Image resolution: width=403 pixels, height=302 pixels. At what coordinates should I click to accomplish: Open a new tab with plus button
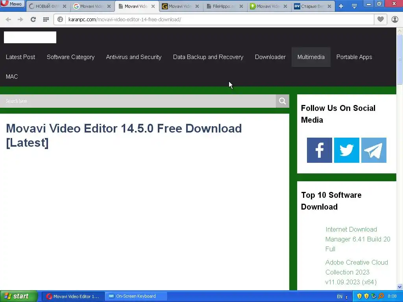341,6
